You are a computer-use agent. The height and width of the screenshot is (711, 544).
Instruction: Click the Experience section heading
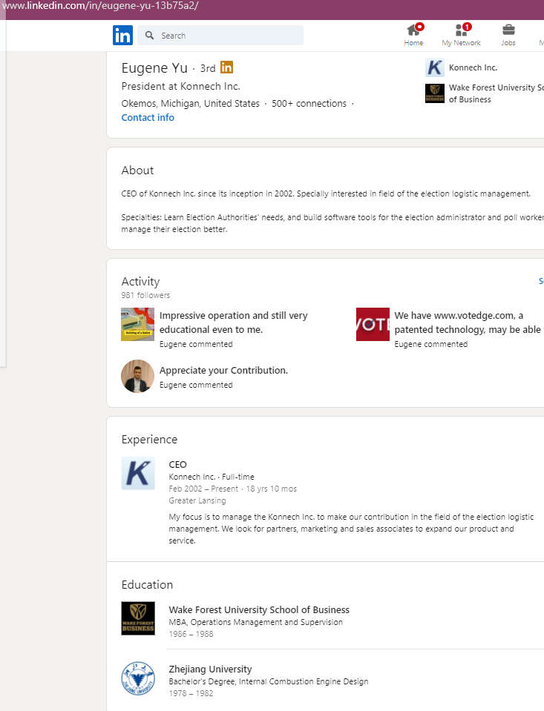point(149,440)
